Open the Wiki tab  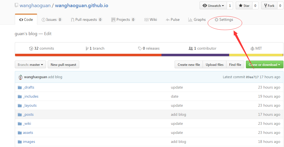point(151,19)
